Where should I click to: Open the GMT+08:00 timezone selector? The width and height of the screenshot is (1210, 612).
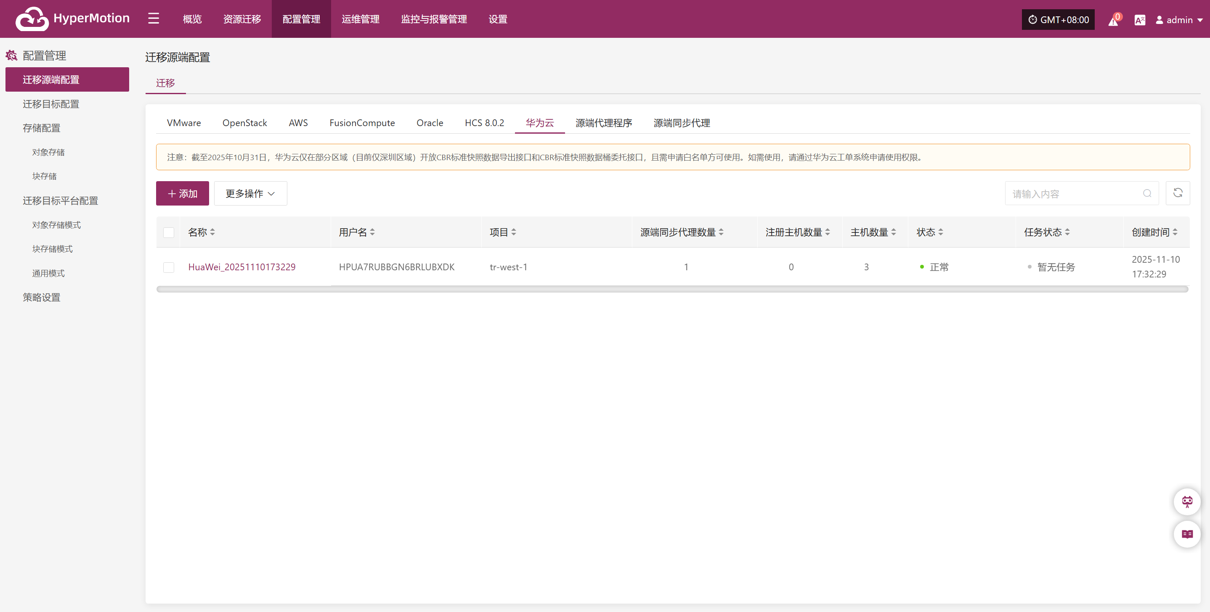point(1058,20)
